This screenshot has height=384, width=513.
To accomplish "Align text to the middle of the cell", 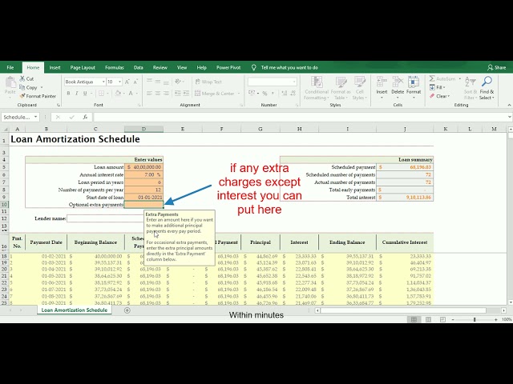I will pyautogui.click(x=158, y=82).
